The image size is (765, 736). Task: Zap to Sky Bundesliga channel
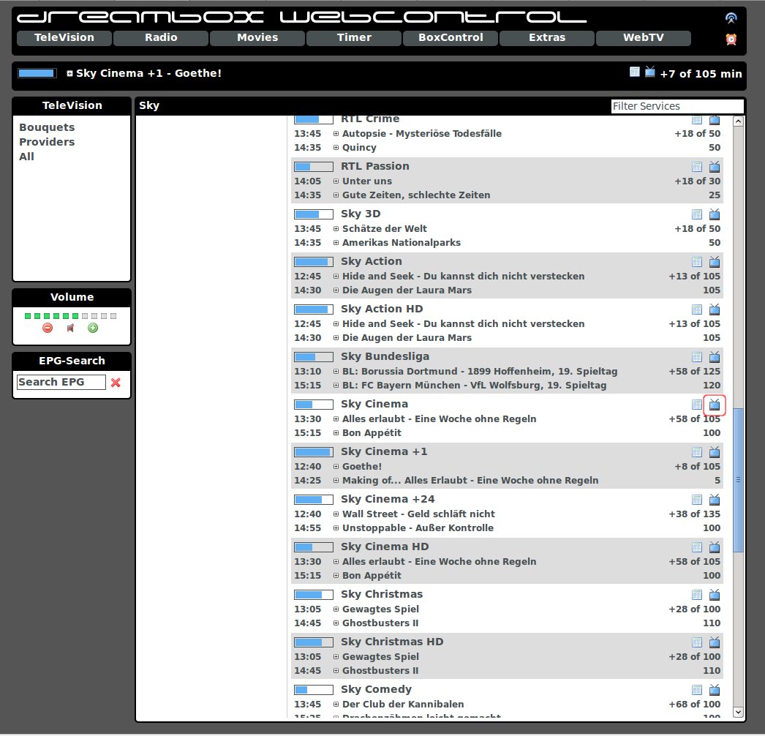point(385,357)
